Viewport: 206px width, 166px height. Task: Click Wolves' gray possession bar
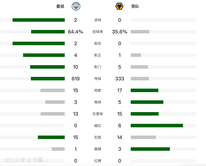pyautogui.click(x=140, y=32)
